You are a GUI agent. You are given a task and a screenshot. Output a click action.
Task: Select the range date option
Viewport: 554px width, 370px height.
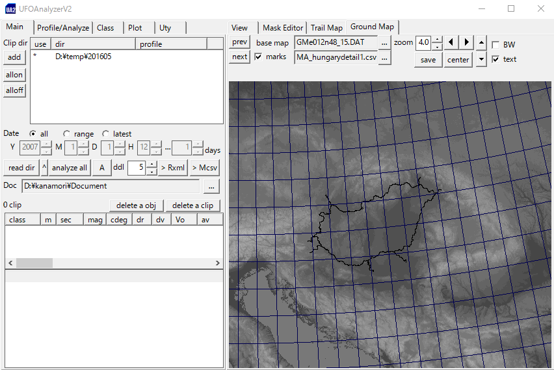tap(67, 134)
